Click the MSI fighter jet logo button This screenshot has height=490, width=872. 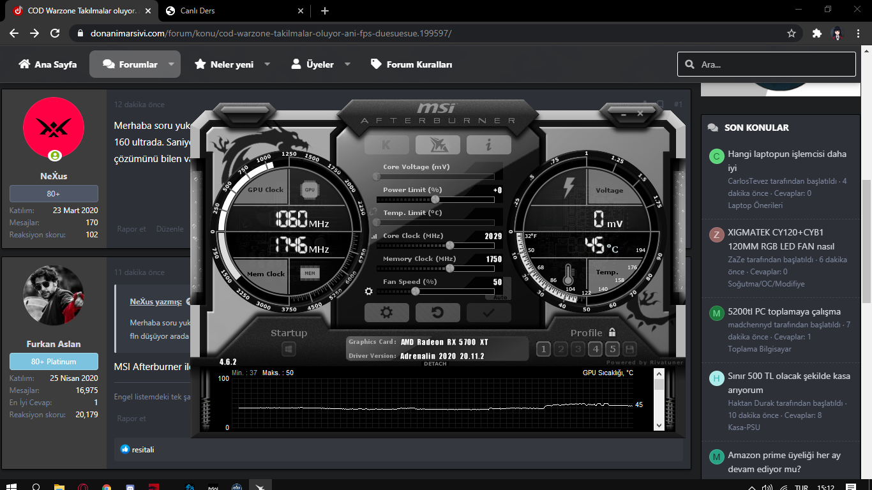click(437, 145)
